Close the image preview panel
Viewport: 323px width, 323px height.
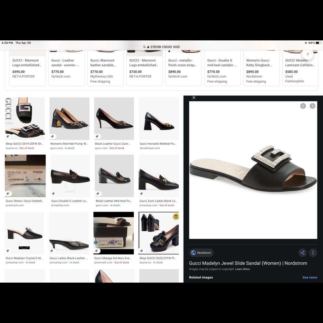(x=194, y=98)
